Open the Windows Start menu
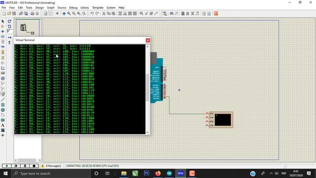Screen dimensions: 316x178 tap(5, 174)
